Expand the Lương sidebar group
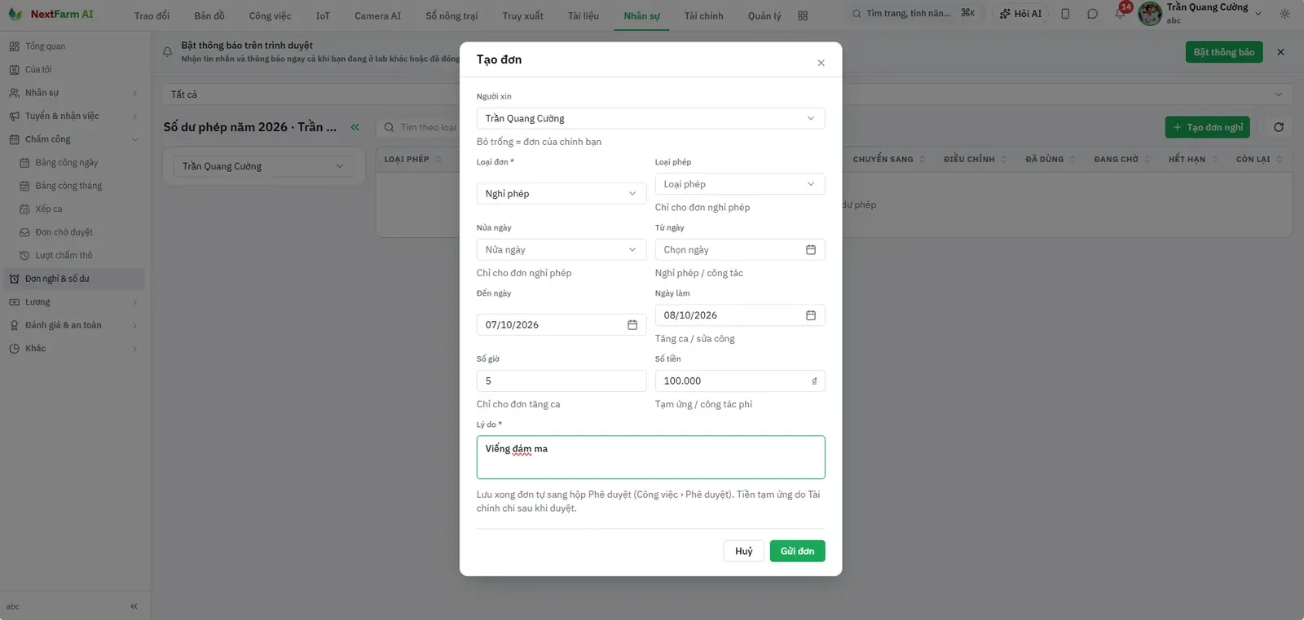 (73, 302)
